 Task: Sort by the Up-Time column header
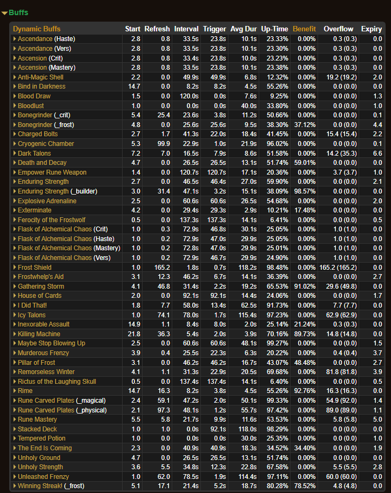tap(274, 29)
